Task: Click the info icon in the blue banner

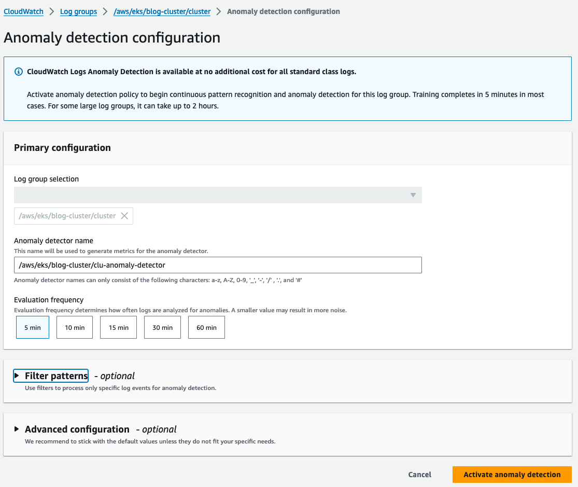Action: pos(18,72)
